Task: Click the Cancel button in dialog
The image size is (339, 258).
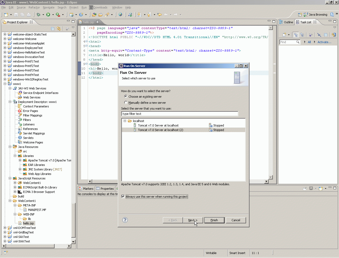Action: pos(236,220)
